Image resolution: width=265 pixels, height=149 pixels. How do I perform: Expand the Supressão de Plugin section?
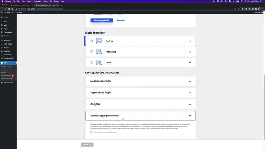coord(141,93)
